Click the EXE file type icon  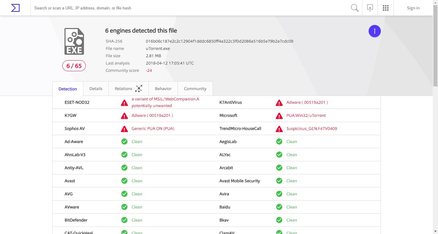[74, 41]
